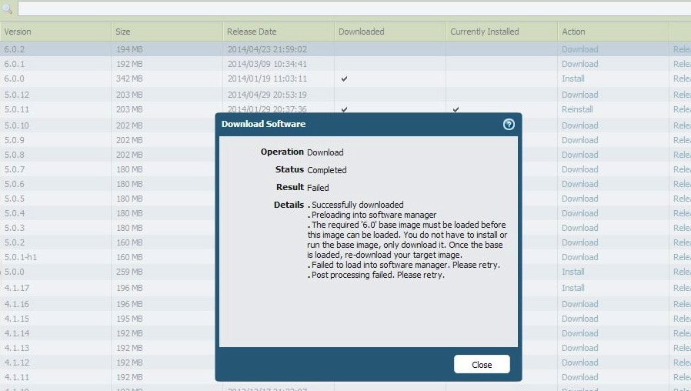Screen dimensions: 691x391
Task: Click the 342 MB size cell
Action: [x=129, y=79]
